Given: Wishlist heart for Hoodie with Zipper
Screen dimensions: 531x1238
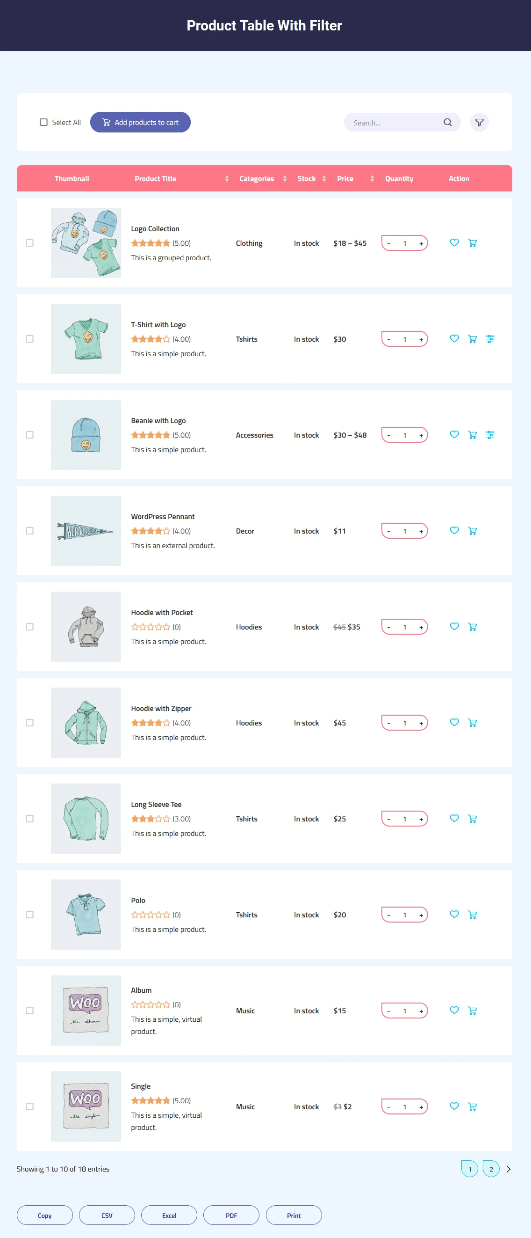Looking at the screenshot, I should (454, 722).
